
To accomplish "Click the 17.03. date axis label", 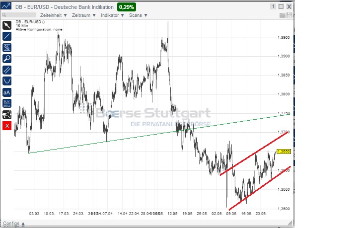I will click(x=64, y=214).
